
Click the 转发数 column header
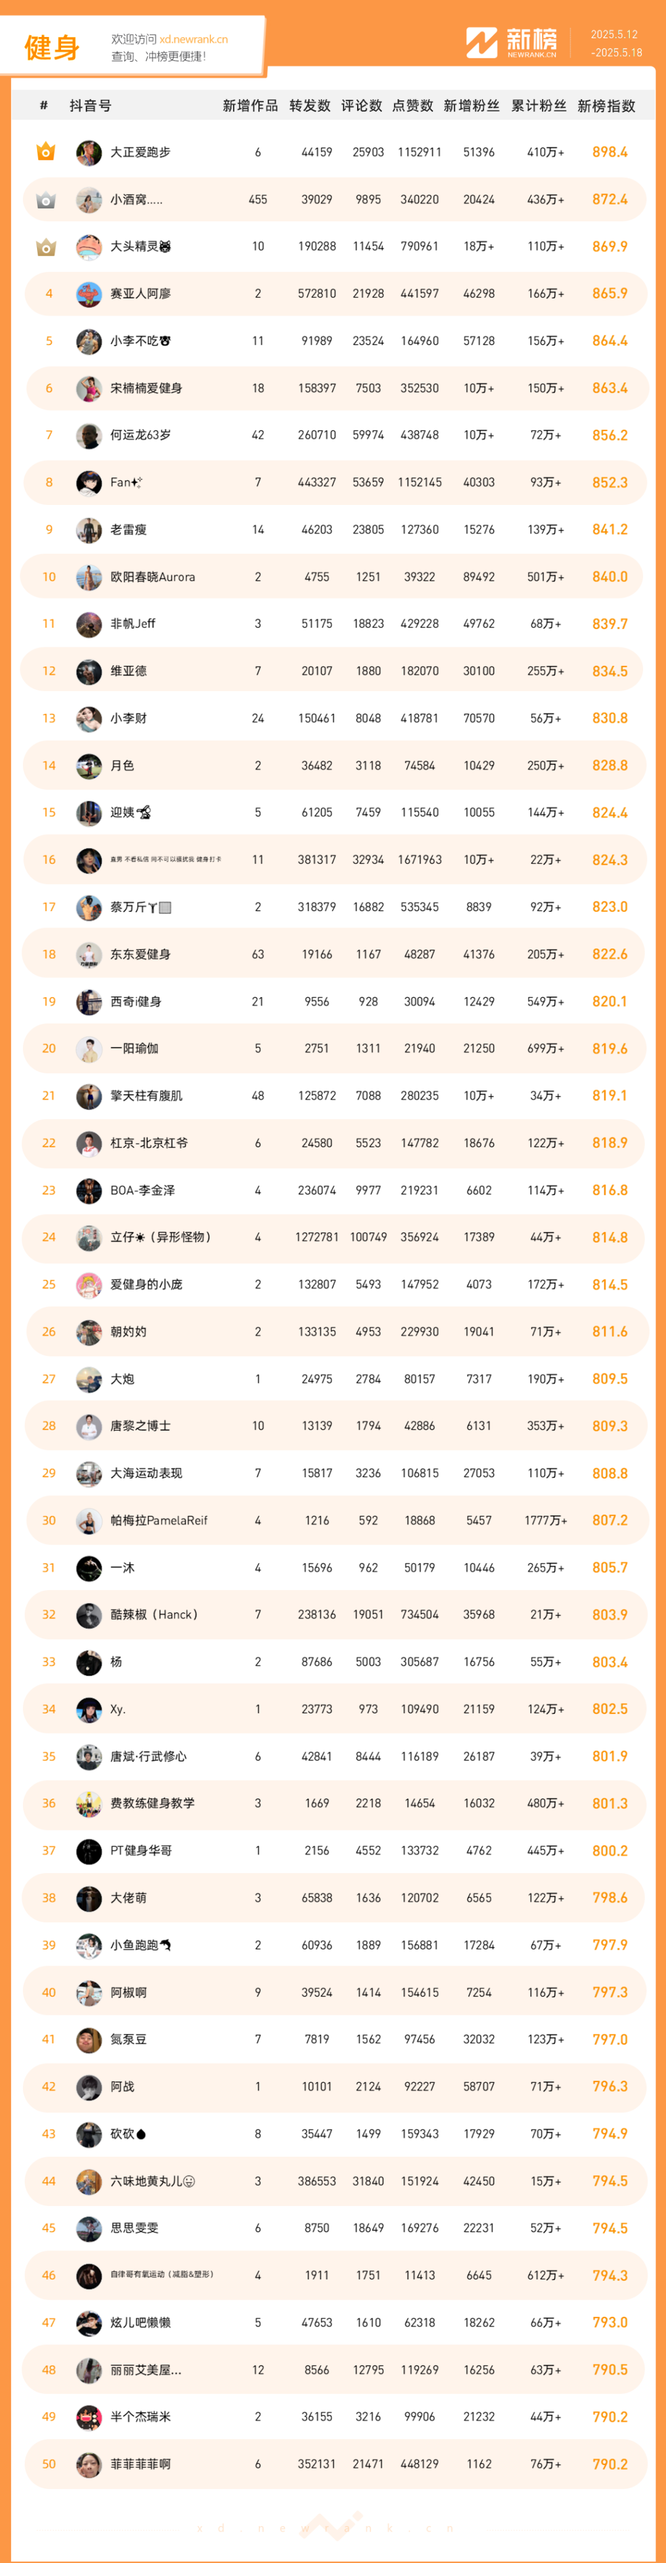[310, 105]
